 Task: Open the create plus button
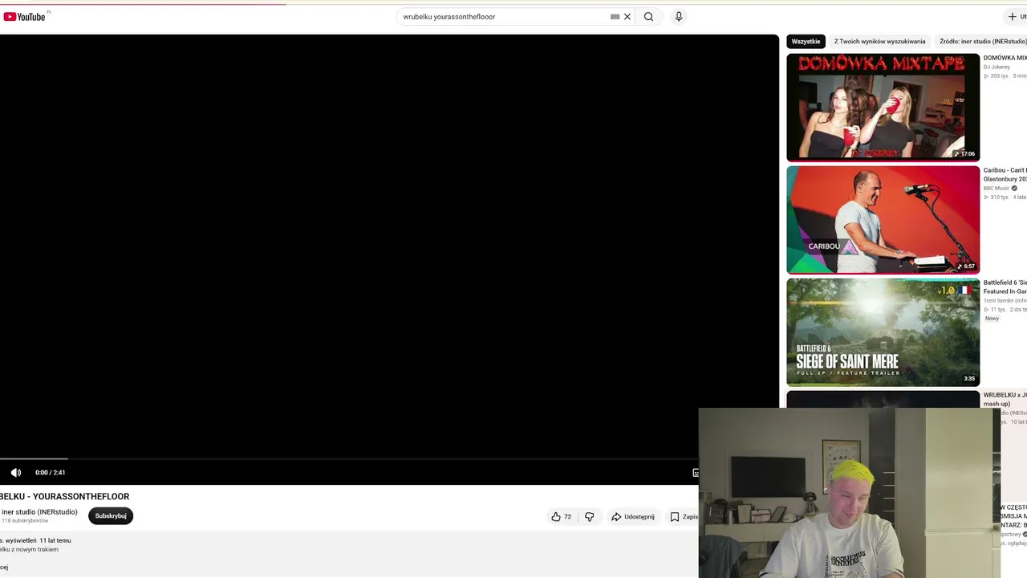1017,17
